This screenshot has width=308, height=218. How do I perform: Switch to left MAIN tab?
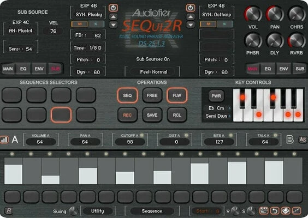8,69
